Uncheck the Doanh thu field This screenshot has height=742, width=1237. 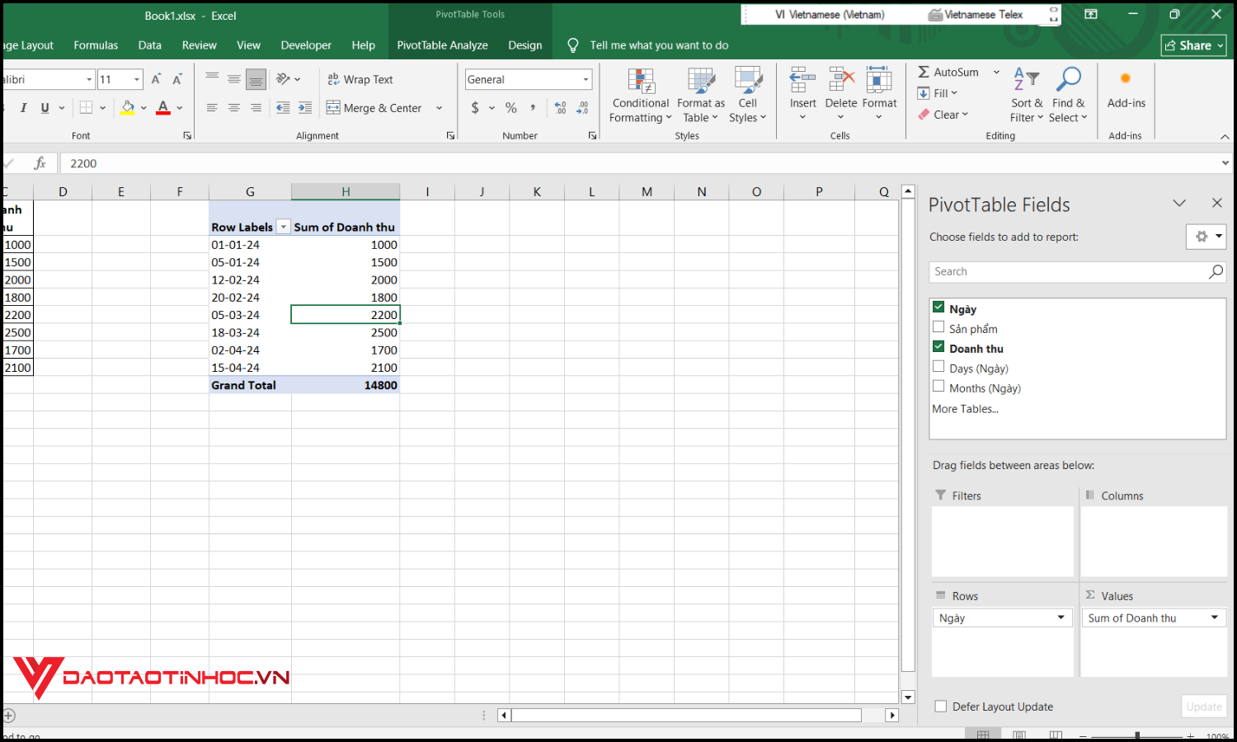[938, 346]
